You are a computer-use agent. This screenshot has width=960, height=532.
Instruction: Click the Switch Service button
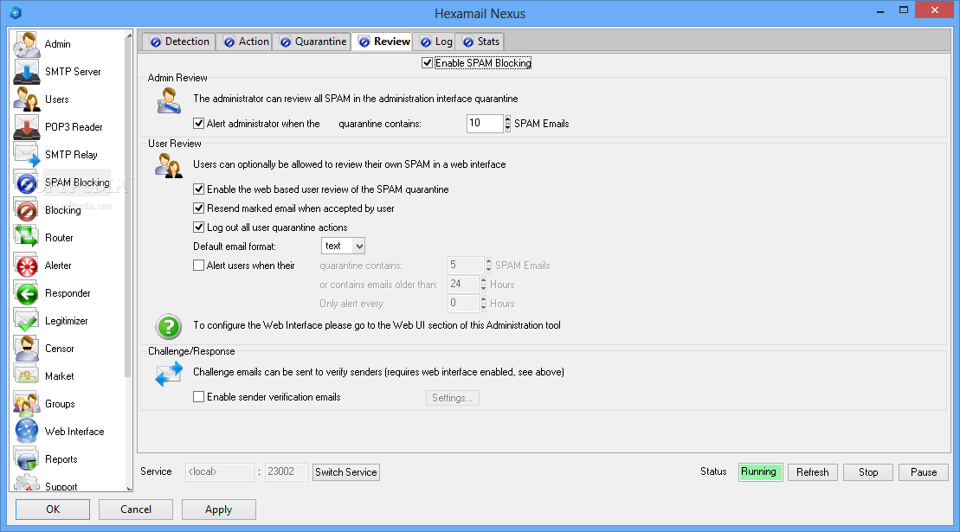[x=346, y=472]
